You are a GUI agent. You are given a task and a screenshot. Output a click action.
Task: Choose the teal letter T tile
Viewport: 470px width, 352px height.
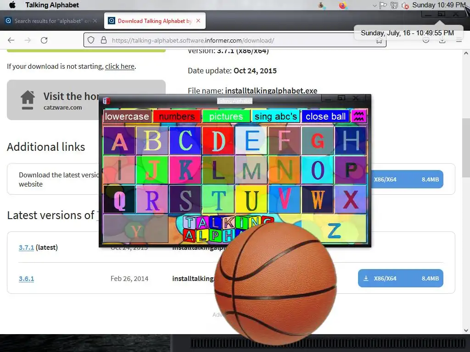point(218,199)
